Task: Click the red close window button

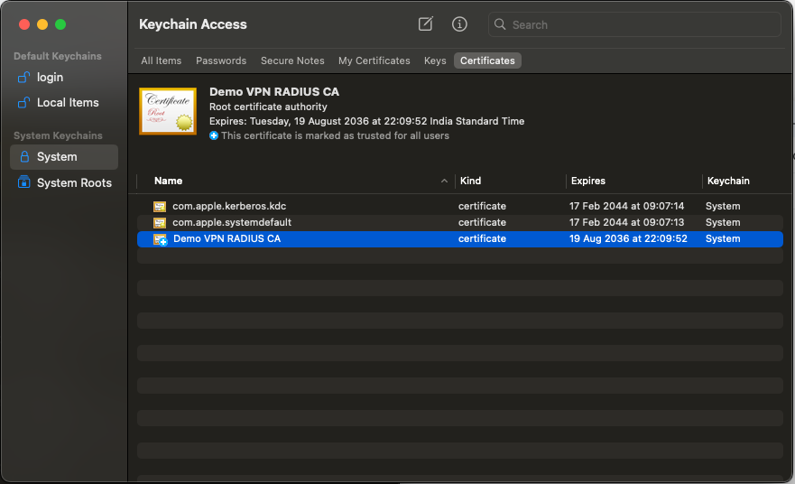Action: [23, 24]
